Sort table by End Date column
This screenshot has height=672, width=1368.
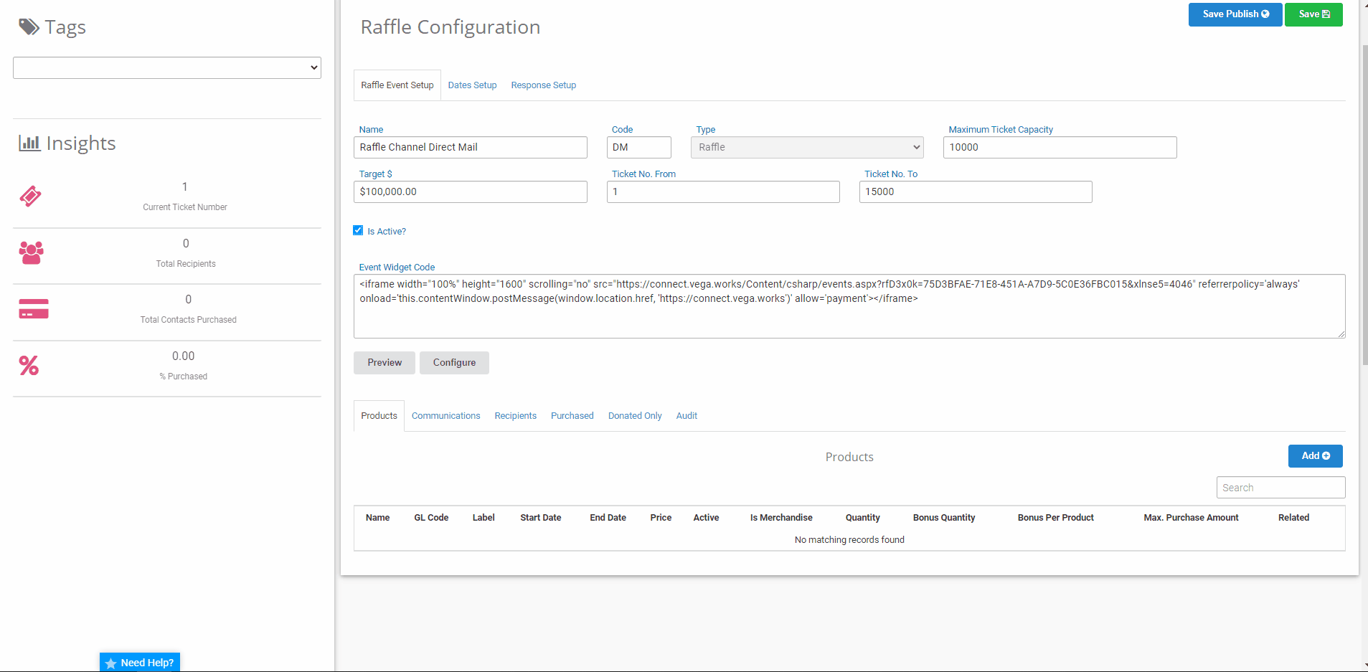(x=608, y=518)
